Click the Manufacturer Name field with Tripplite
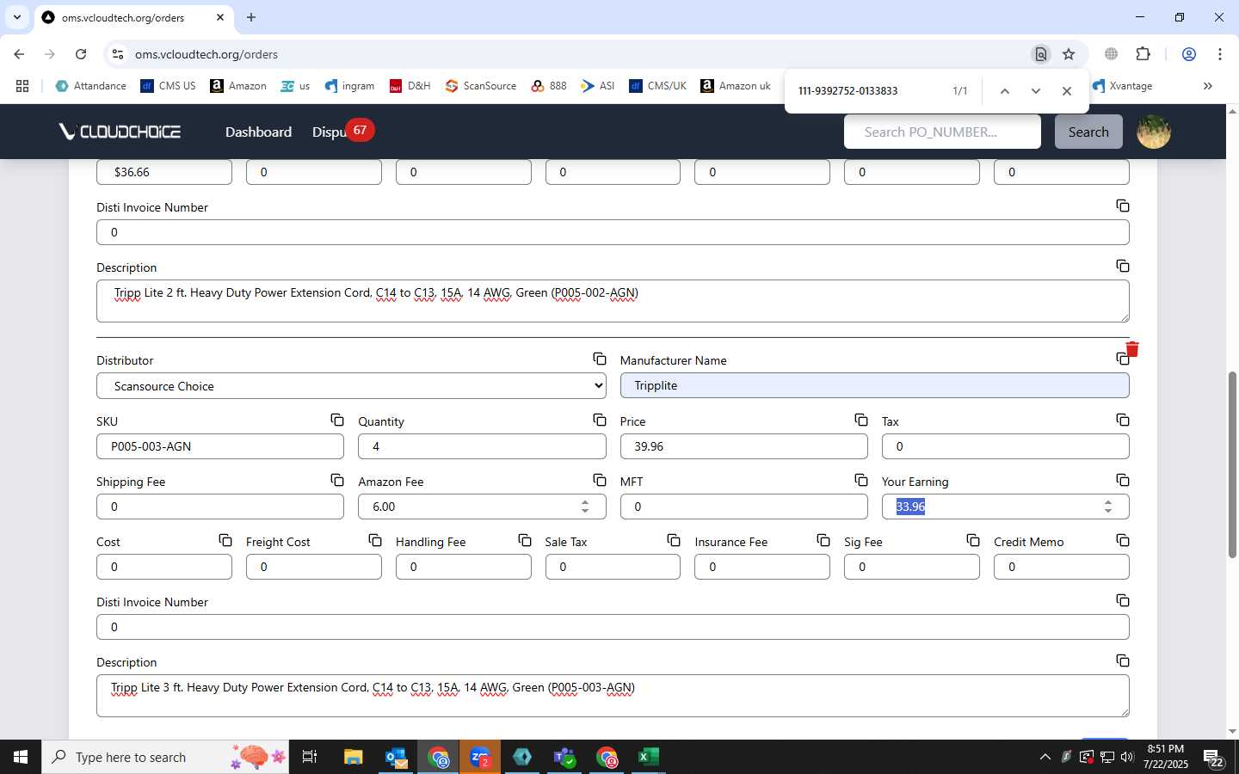 coord(874,385)
